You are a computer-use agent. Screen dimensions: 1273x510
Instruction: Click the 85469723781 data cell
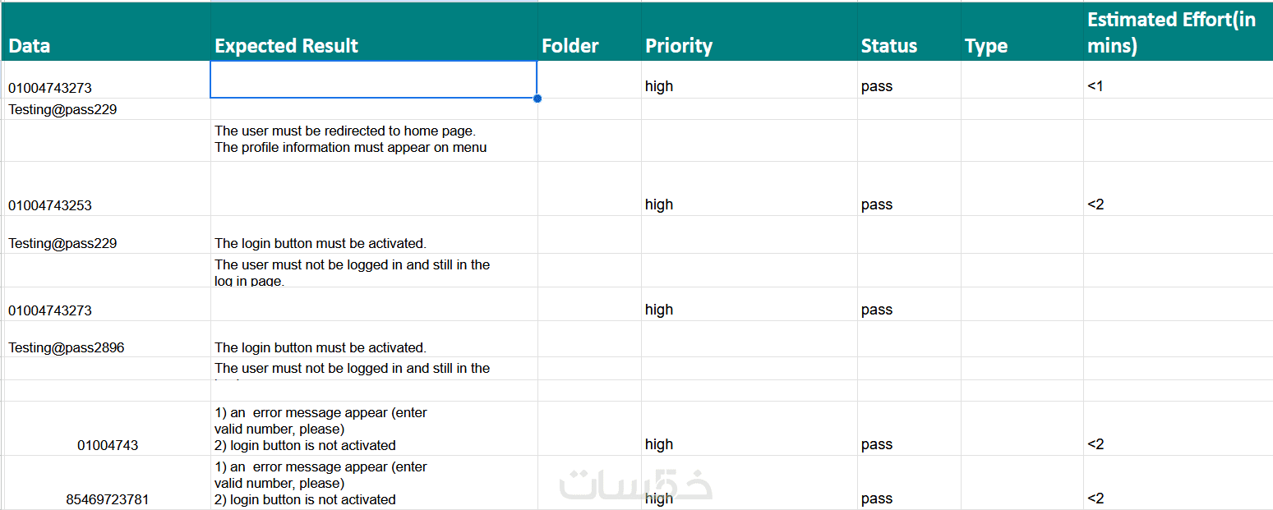tap(108, 499)
